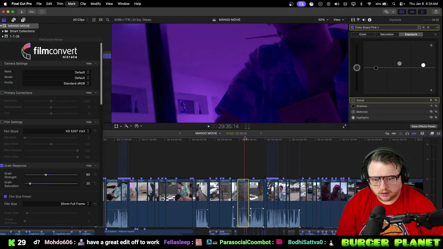Expand the 1-7-26 event
The width and height of the screenshot is (443, 249).
pos(3,36)
